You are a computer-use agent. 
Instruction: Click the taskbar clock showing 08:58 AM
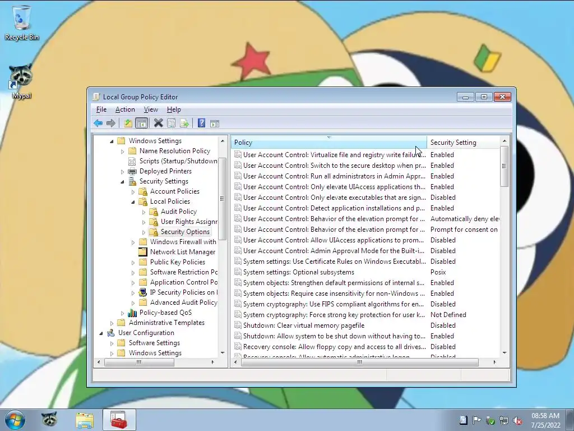click(545, 420)
